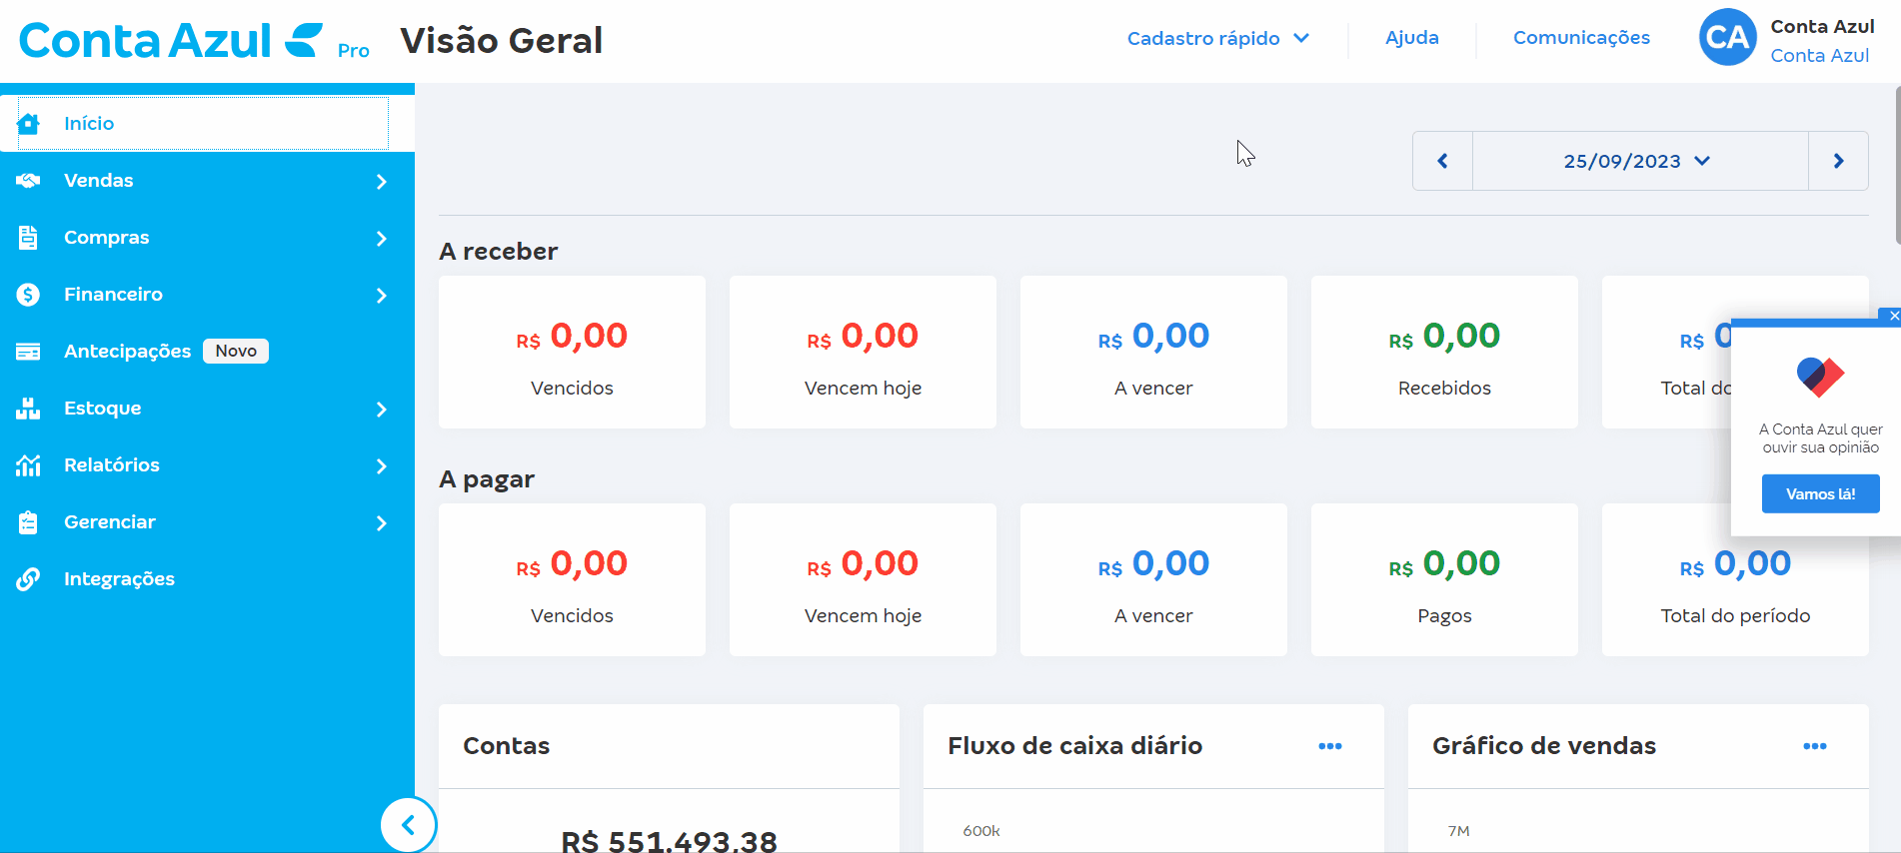This screenshot has width=1901, height=853.
Task: Expand the Vendas submenu arrow
Action: [381, 181]
